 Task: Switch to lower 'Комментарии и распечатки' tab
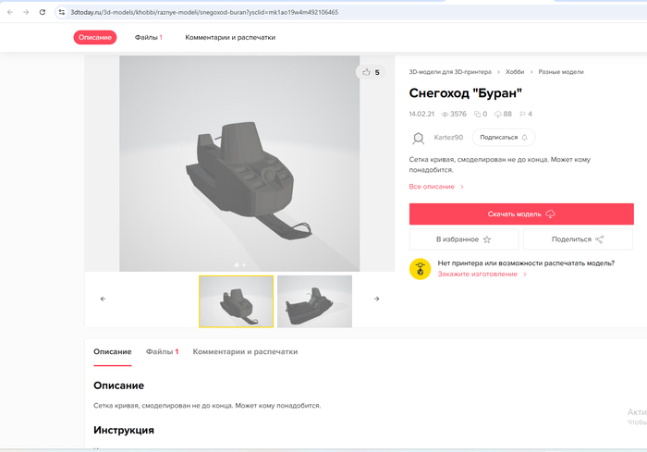[x=245, y=352]
